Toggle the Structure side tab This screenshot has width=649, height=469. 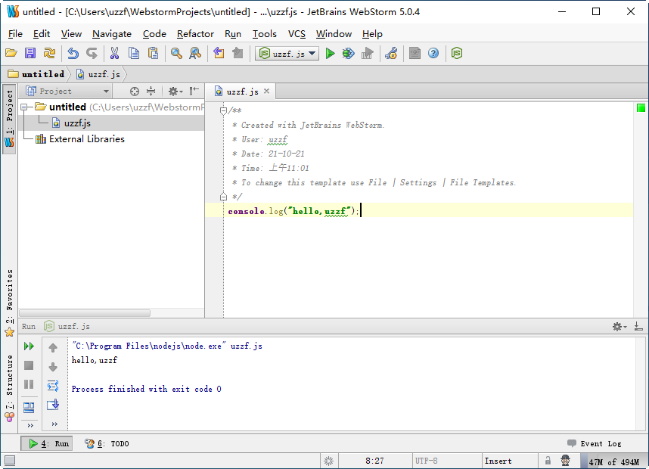click(x=9, y=388)
